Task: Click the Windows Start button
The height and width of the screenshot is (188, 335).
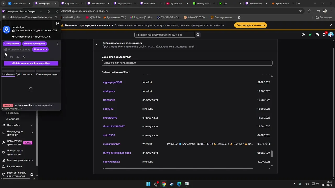Action: [148, 184]
